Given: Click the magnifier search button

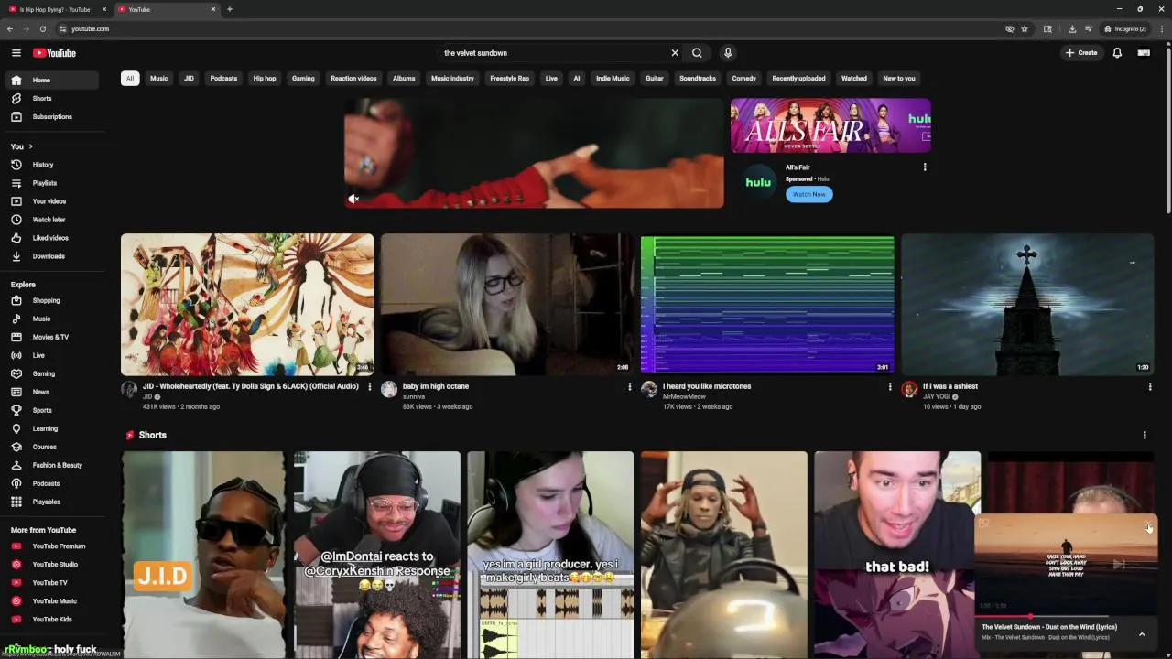Looking at the screenshot, I should pyautogui.click(x=698, y=53).
